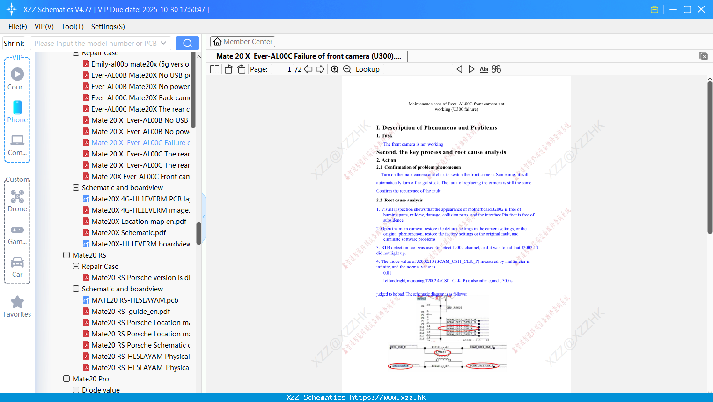This screenshot has height=402, width=713.
Task: Toggle two-page view icon in PDF toolbar
Action: (x=214, y=69)
